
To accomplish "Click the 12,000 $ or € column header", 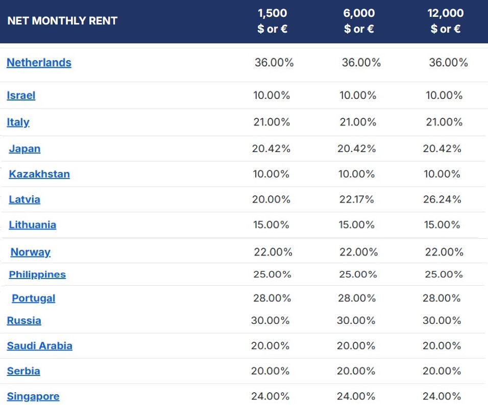I will pyautogui.click(x=445, y=21).
